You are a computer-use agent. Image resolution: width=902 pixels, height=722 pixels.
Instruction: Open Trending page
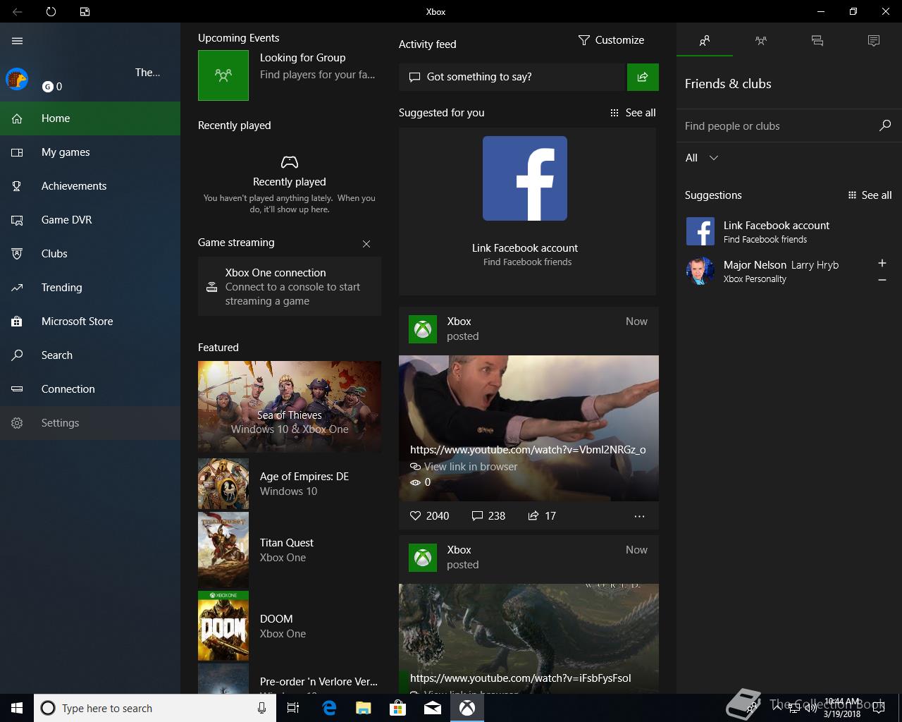tap(90, 288)
